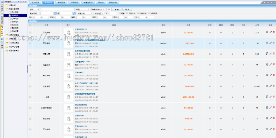Tick the select-all checkbox in table header
276x138 pixels.
(30, 25)
